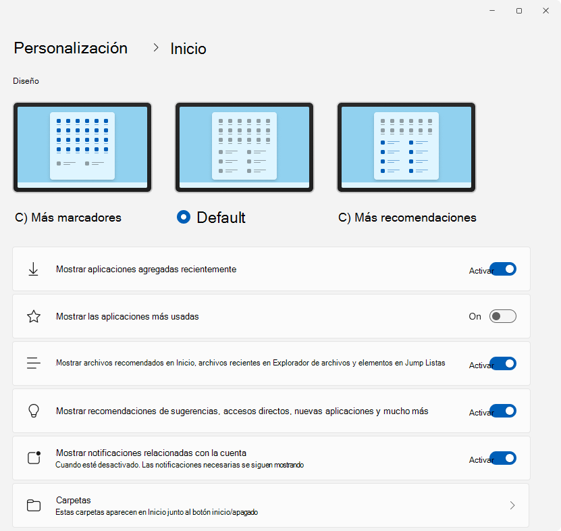Click the Diseño section label

[x=26, y=81]
